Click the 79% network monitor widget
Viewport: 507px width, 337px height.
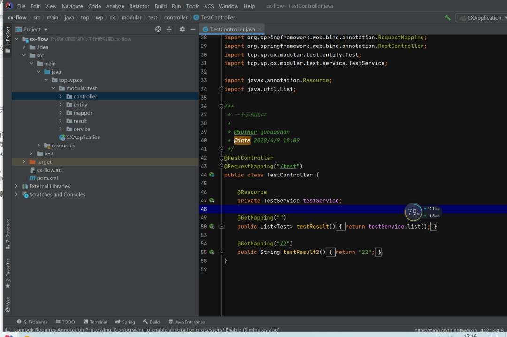click(413, 212)
